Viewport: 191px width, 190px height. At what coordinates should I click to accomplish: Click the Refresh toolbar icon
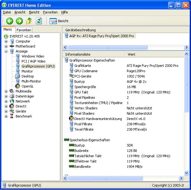(x=39, y=21)
